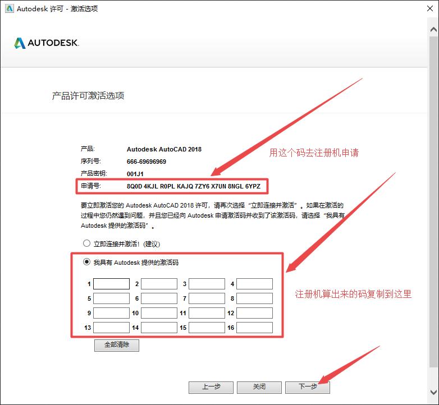Click activation code input field 9
This screenshot has height=405, width=439.
pyautogui.click(x=111, y=313)
